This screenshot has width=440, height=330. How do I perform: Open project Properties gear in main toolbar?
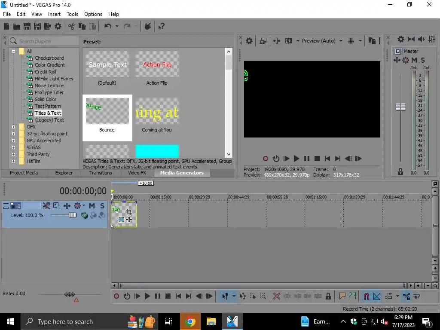pos(58,26)
